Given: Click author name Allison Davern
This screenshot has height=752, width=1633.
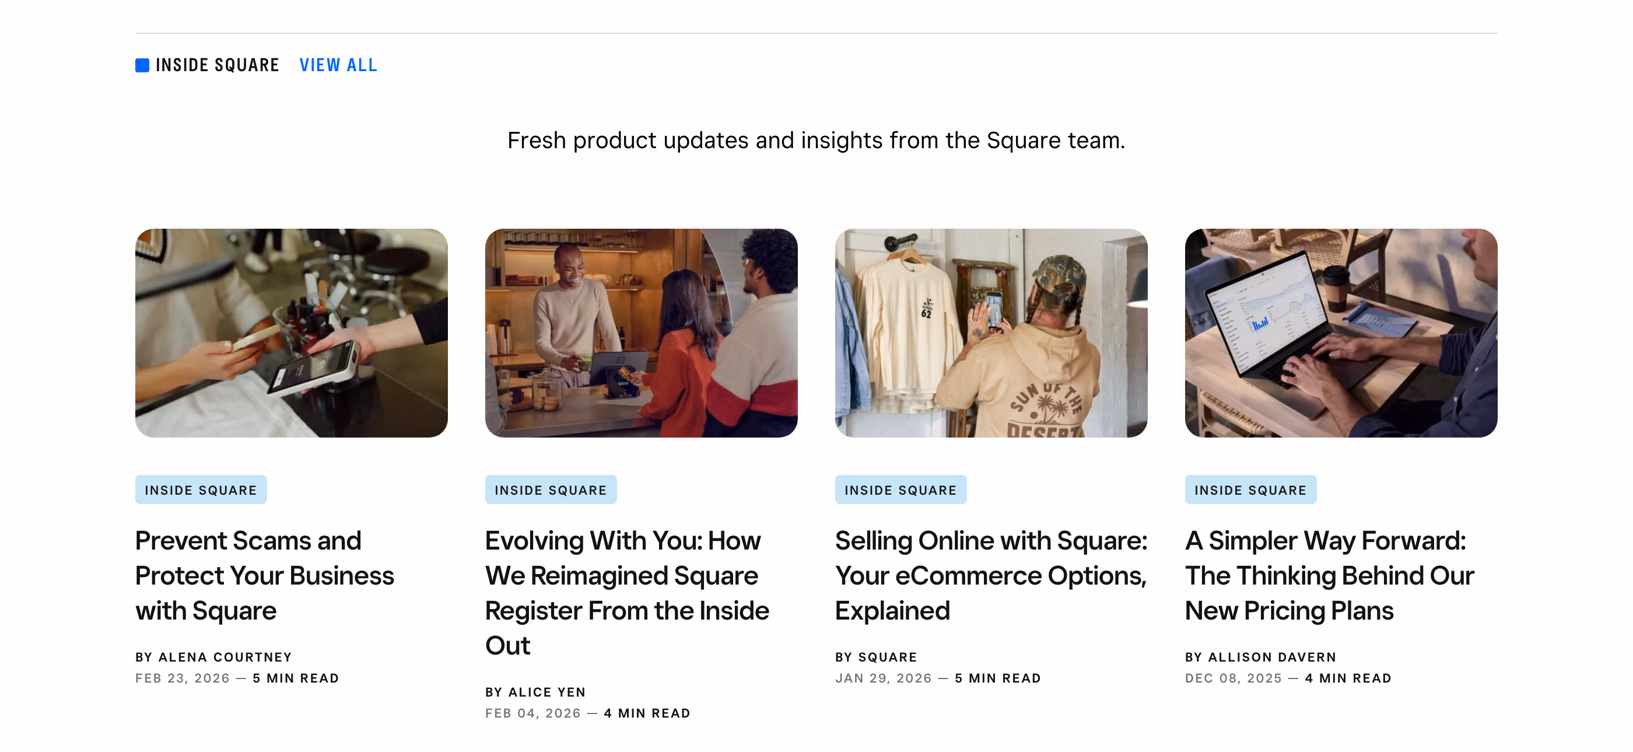Looking at the screenshot, I should pyautogui.click(x=1273, y=657).
